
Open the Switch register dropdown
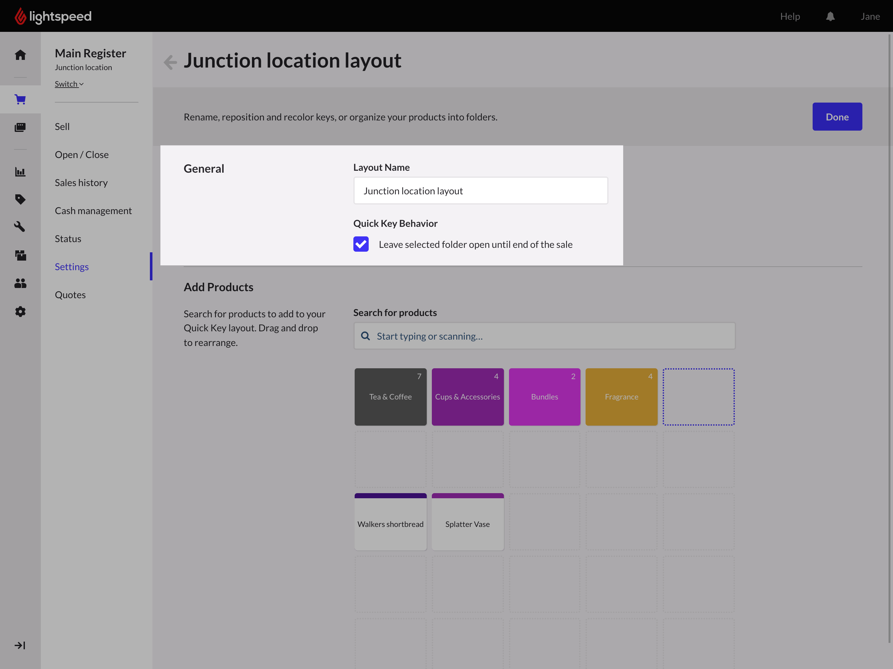click(x=69, y=84)
